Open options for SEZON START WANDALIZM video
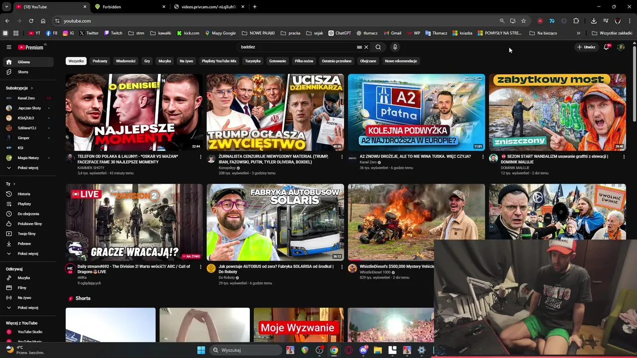 [x=624, y=157]
